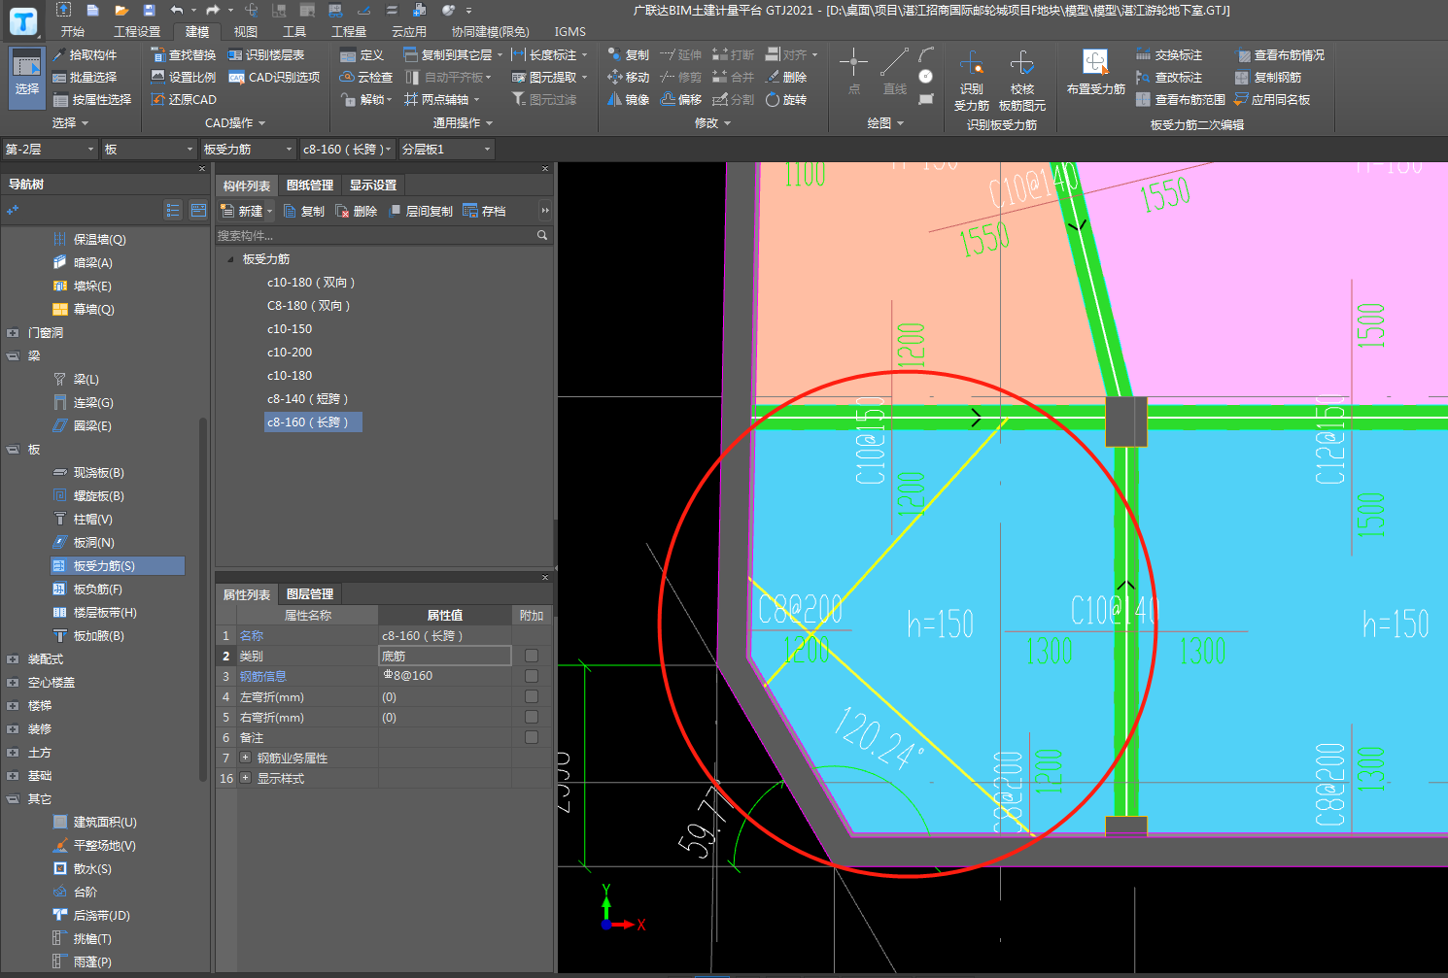This screenshot has width=1448, height=978.
Task: Click 长度标注 length dimension tool
Action: 549,55
